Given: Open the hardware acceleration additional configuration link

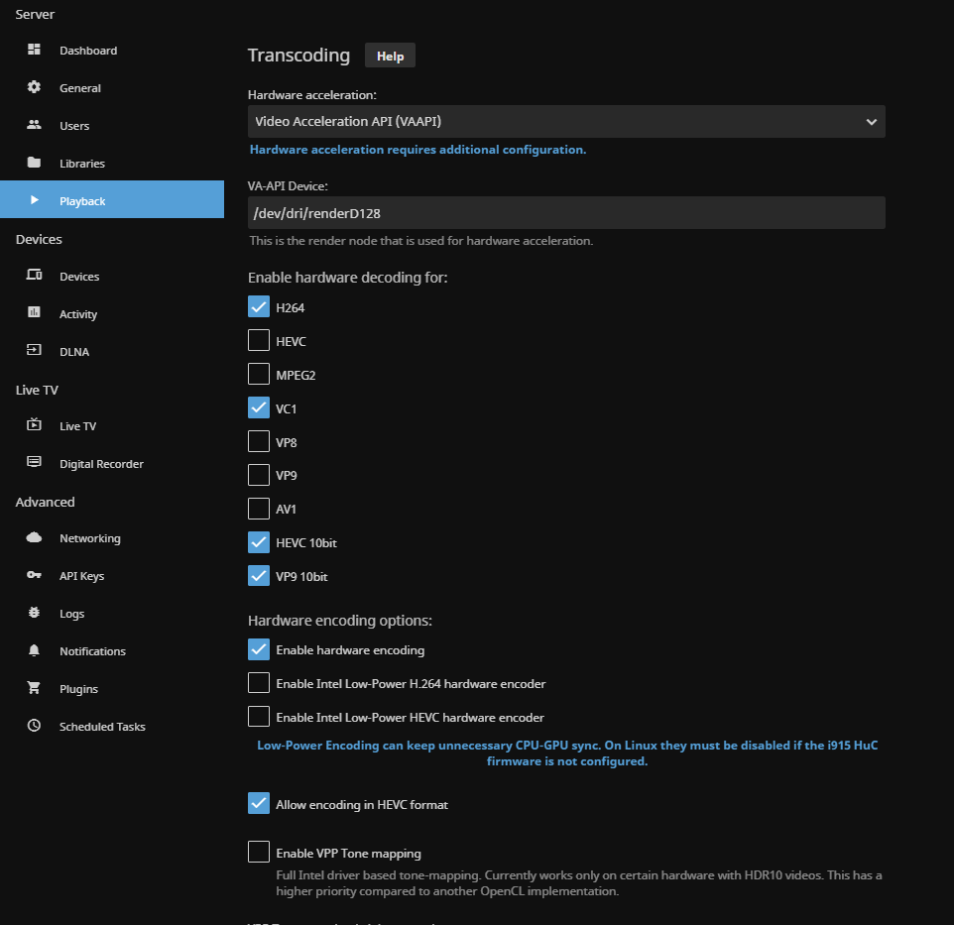Looking at the screenshot, I should coord(417,150).
